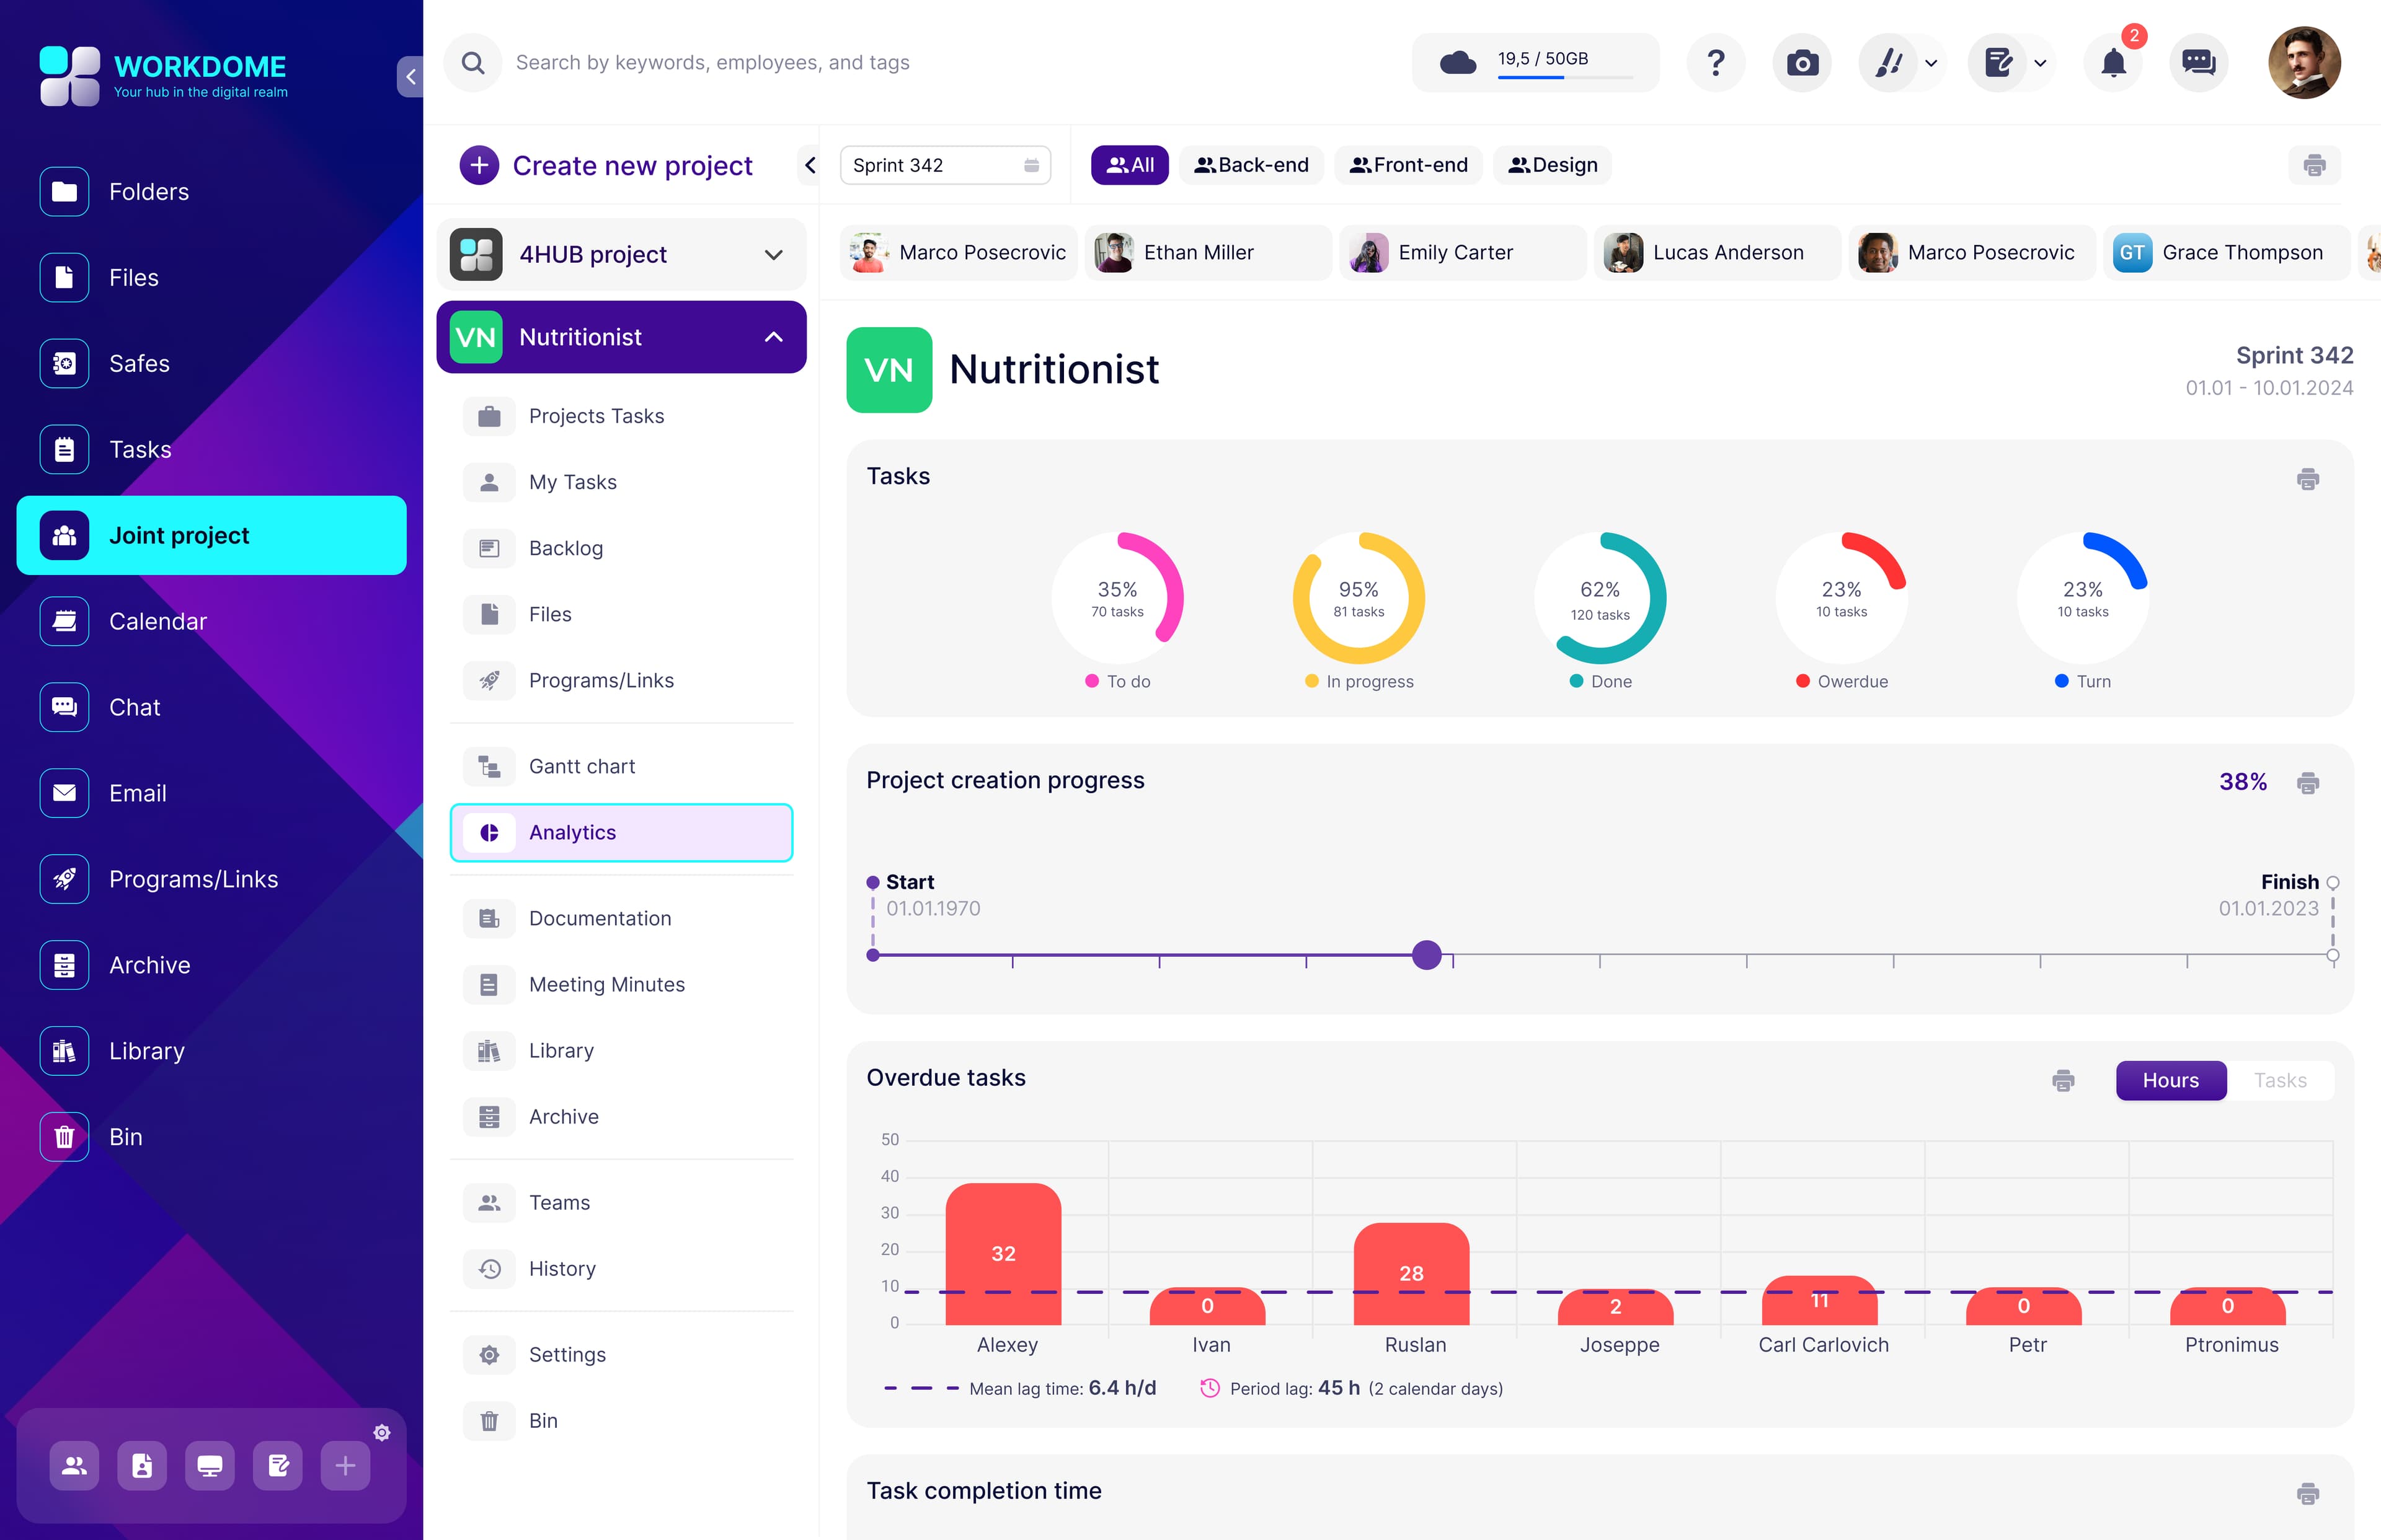
Task: Select Meeting Minutes menu item
Action: click(x=606, y=984)
